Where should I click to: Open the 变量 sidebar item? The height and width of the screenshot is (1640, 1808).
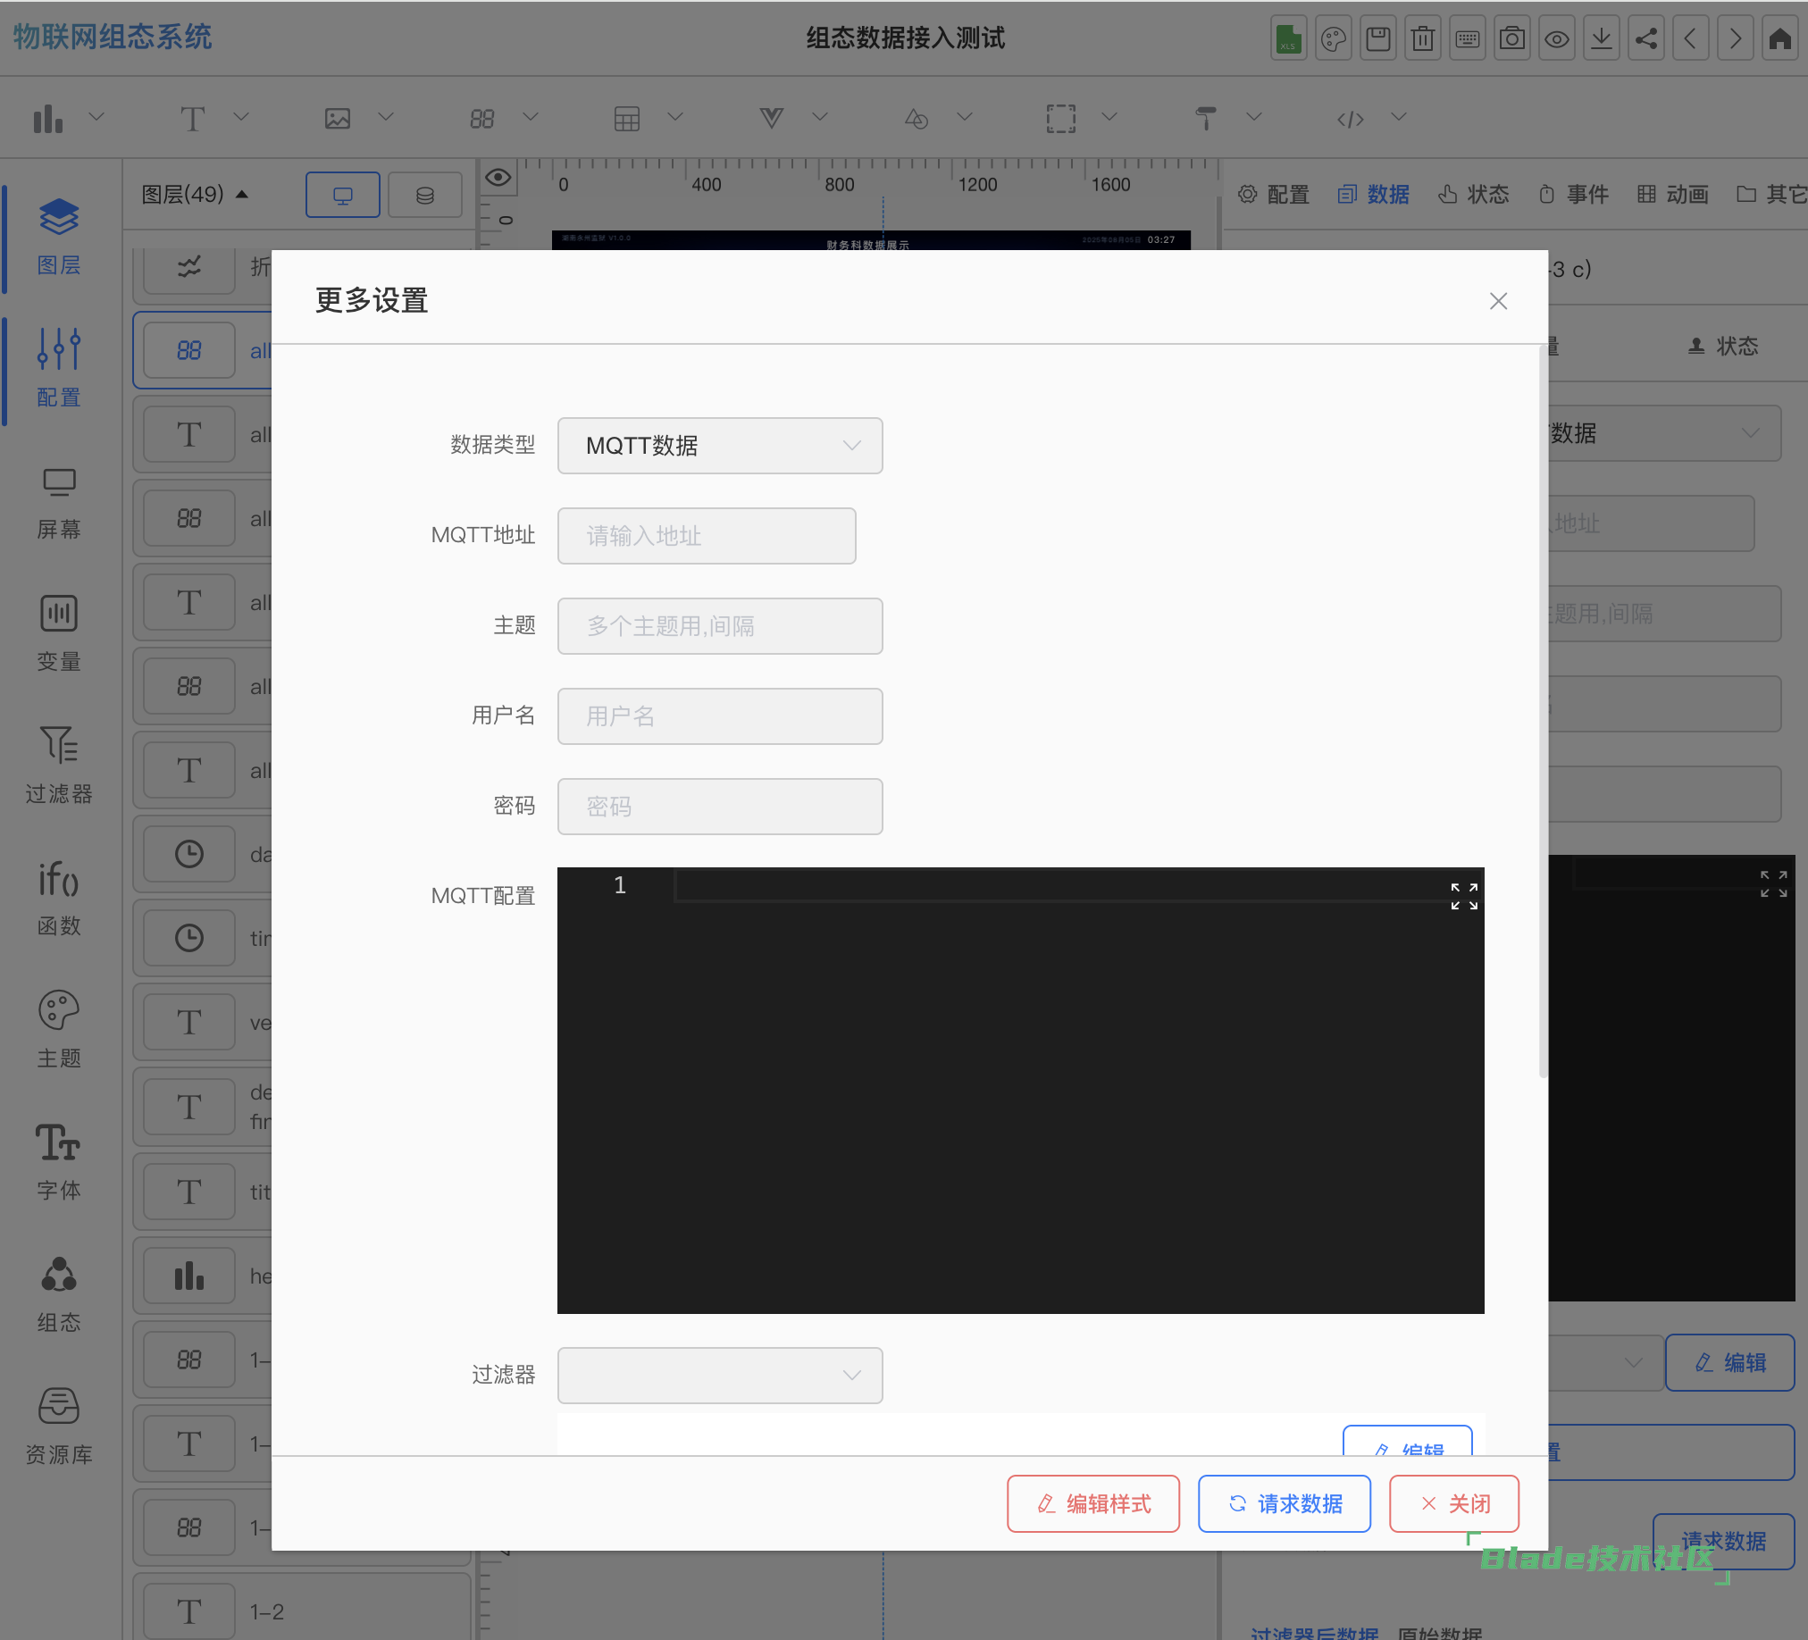click(x=58, y=634)
